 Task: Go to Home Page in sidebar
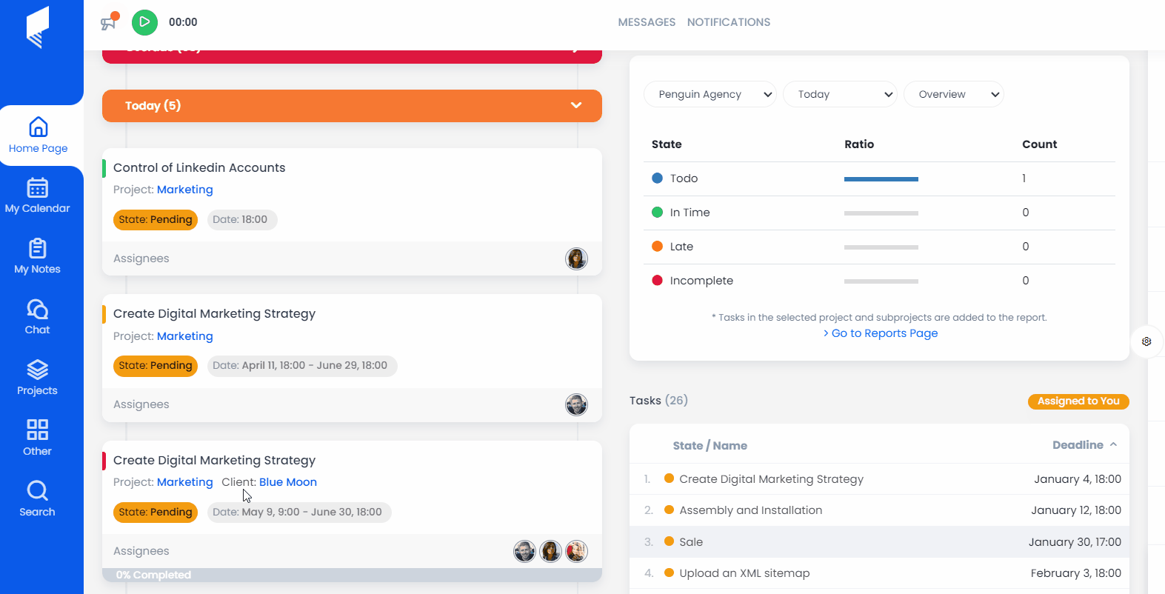[38, 136]
